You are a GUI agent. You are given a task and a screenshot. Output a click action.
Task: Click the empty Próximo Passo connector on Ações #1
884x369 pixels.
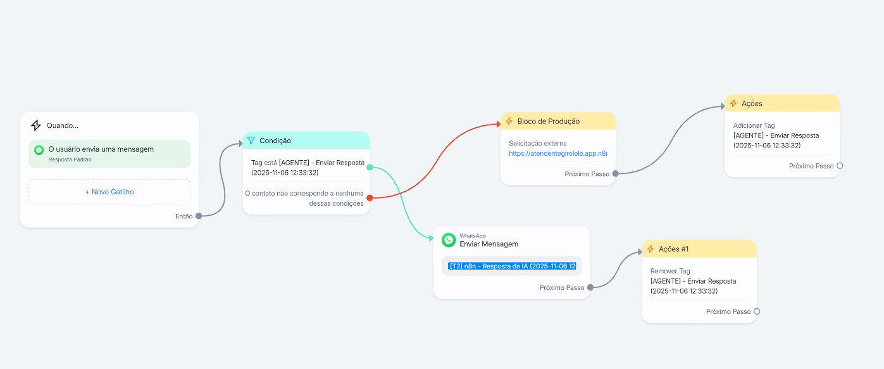(756, 311)
